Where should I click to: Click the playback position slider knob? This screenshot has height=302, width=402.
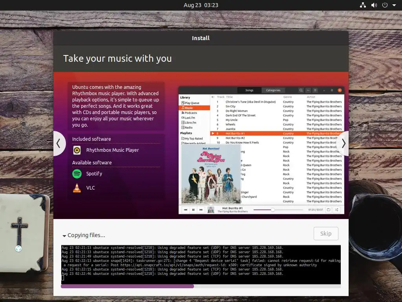pyautogui.click(x=273, y=210)
